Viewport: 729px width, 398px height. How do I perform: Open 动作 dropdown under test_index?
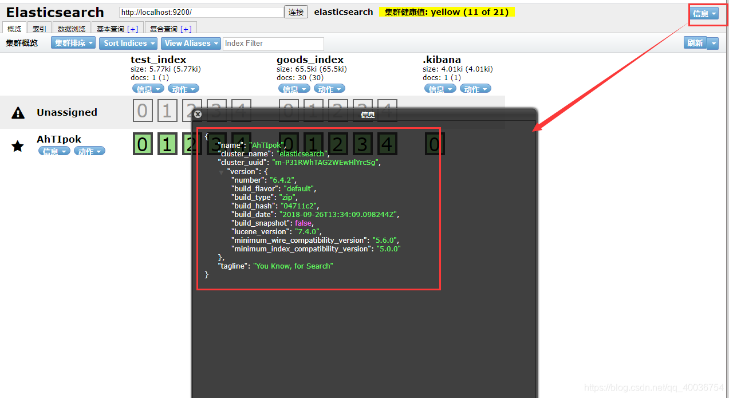[183, 89]
